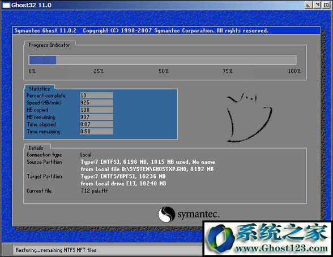Screen dimensions: 333x257
Task: Click the 'symantec.' wordmark text
Action: (x=198, y=215)
